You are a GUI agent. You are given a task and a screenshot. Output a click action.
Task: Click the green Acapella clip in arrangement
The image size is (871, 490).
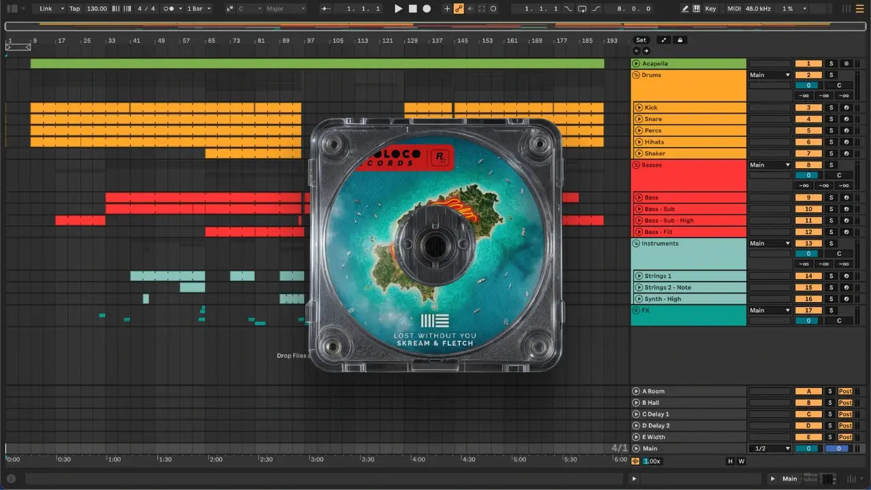tap(317, 63)
